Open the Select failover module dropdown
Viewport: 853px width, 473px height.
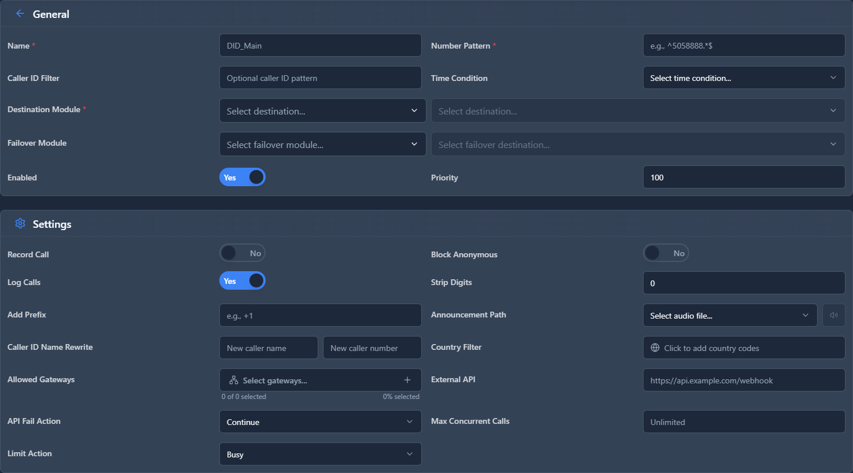[x=322, y=144]
